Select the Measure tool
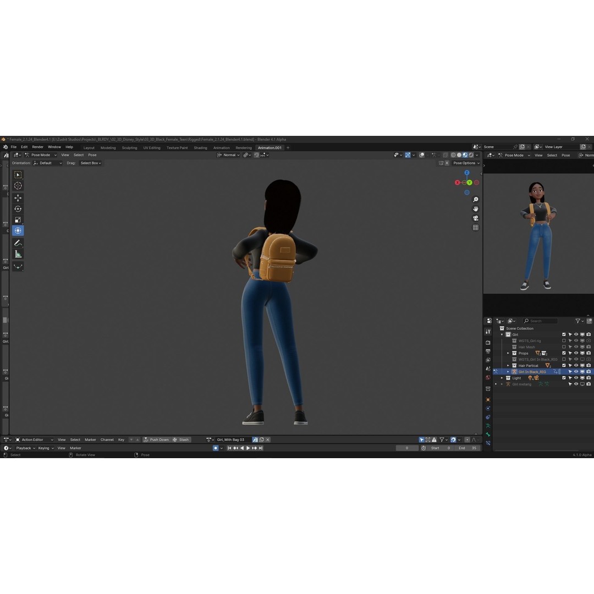The image size is (594, 594). 18,254
